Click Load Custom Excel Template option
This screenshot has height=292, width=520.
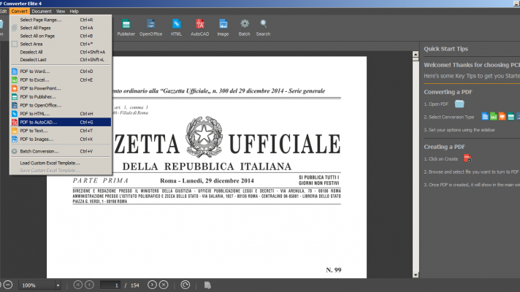click(50, 162)
